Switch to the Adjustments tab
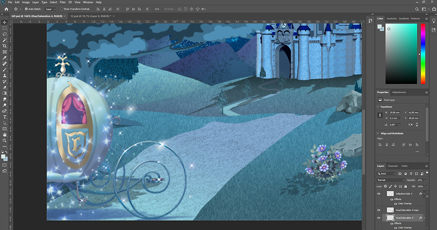The image size is (437, 230). point(399,92)
